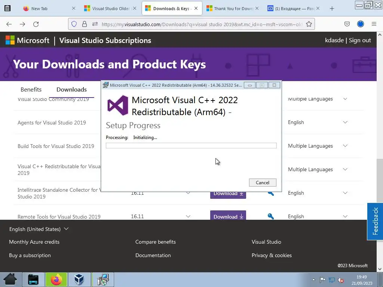The image size is (383, 287).
Task: Click the setup progress bar
Action: tap(191, 146)
